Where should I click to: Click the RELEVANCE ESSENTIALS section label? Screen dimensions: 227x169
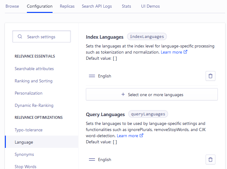click(35, 56)
